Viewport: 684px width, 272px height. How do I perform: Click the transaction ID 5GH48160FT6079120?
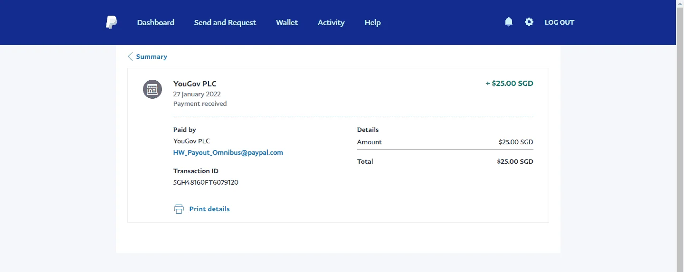pos(206,182)
